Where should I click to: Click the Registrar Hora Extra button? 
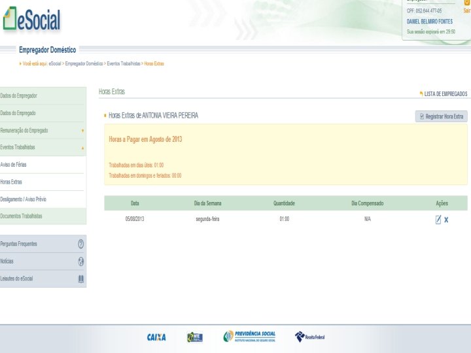tap(442, 116)
